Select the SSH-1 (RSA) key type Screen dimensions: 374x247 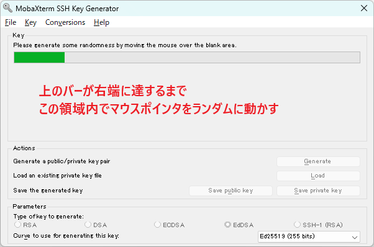[x=319, y=225]
